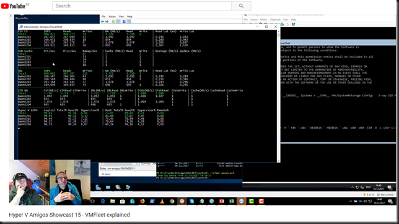Open PowerPoint from the taskbar
This screenshot has height=224, width=399.
(x=222, y=201)
